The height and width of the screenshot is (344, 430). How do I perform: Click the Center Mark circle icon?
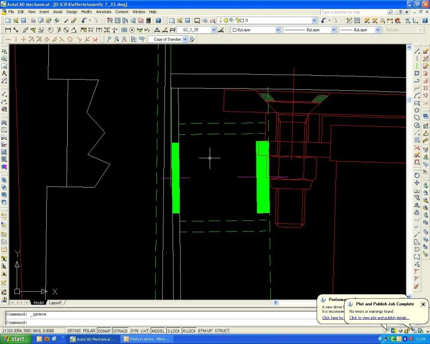click(132, 30)
